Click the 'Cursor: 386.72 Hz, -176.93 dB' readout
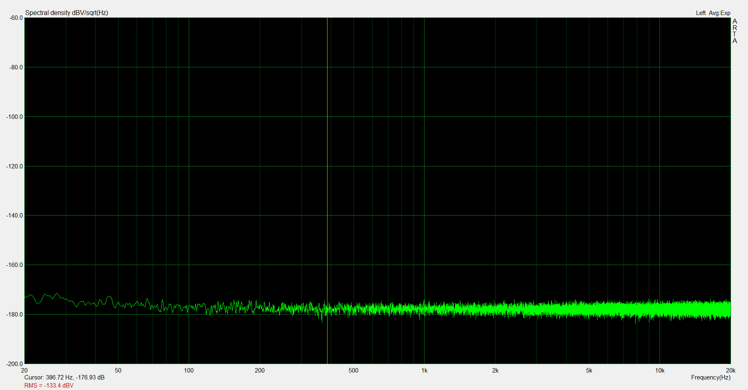The width and height of the screenshot is (748, 390). tap(65, 377)
